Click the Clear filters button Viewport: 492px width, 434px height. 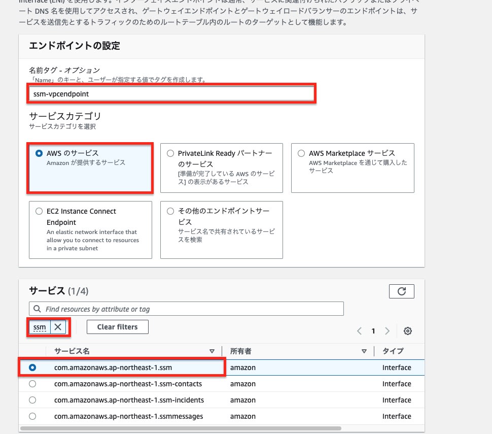click(117, 327)
